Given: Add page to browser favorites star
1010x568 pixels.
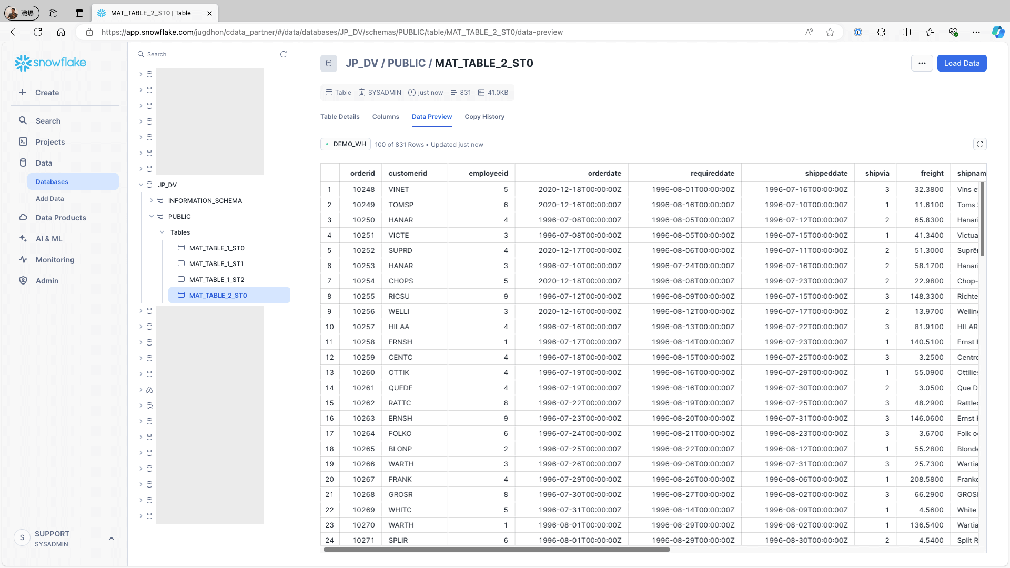Looking at the screenshot, I should pos(830,32).
